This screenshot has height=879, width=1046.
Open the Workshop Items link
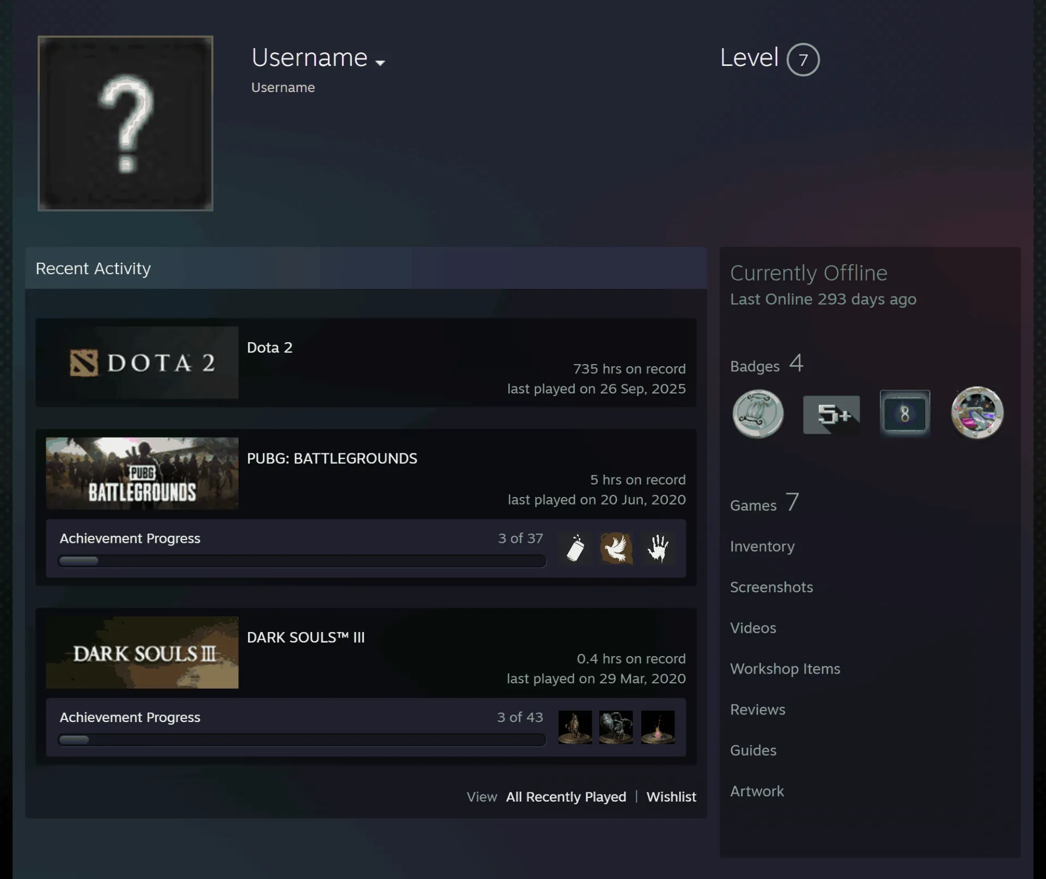tap(785, 669)
